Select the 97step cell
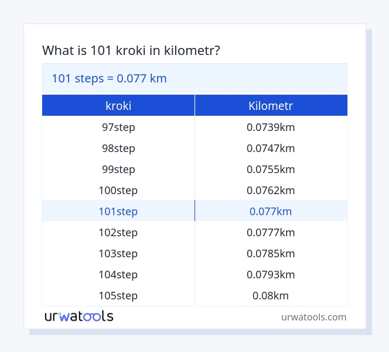The height and width of the screenshot is (352, 389). click(x=118, y=127)
